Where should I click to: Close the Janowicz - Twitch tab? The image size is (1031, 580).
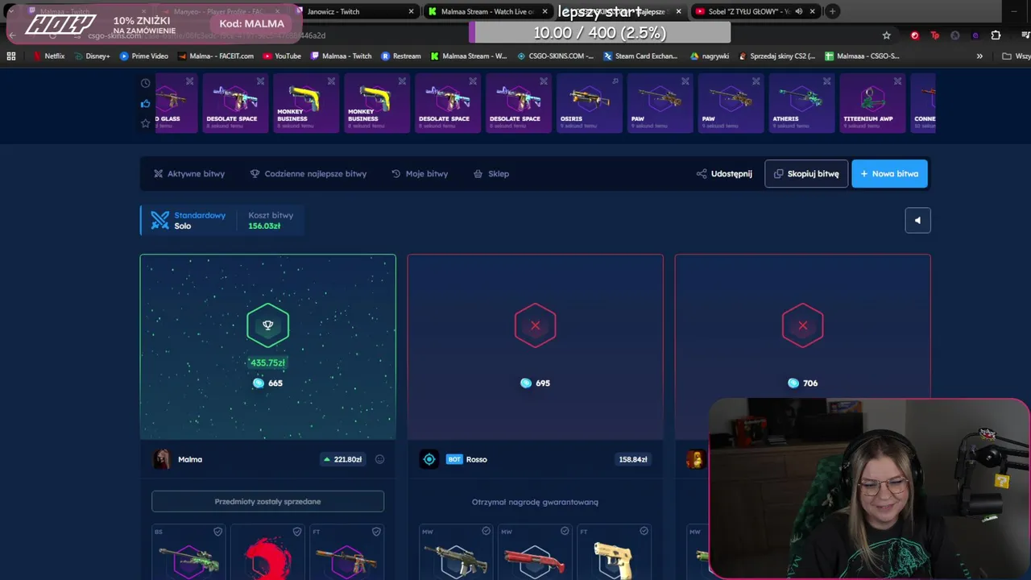(x=411, y=11)
